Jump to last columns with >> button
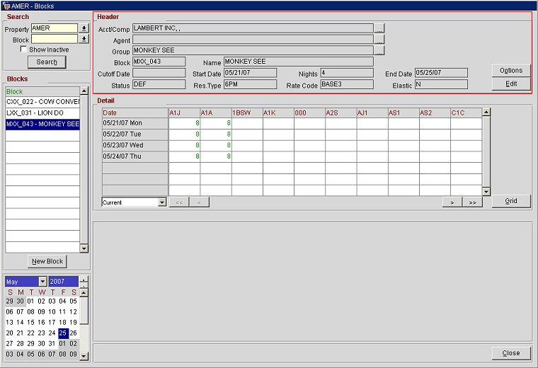This screenshot has height=368, width=538. click(x=472, y=202)
